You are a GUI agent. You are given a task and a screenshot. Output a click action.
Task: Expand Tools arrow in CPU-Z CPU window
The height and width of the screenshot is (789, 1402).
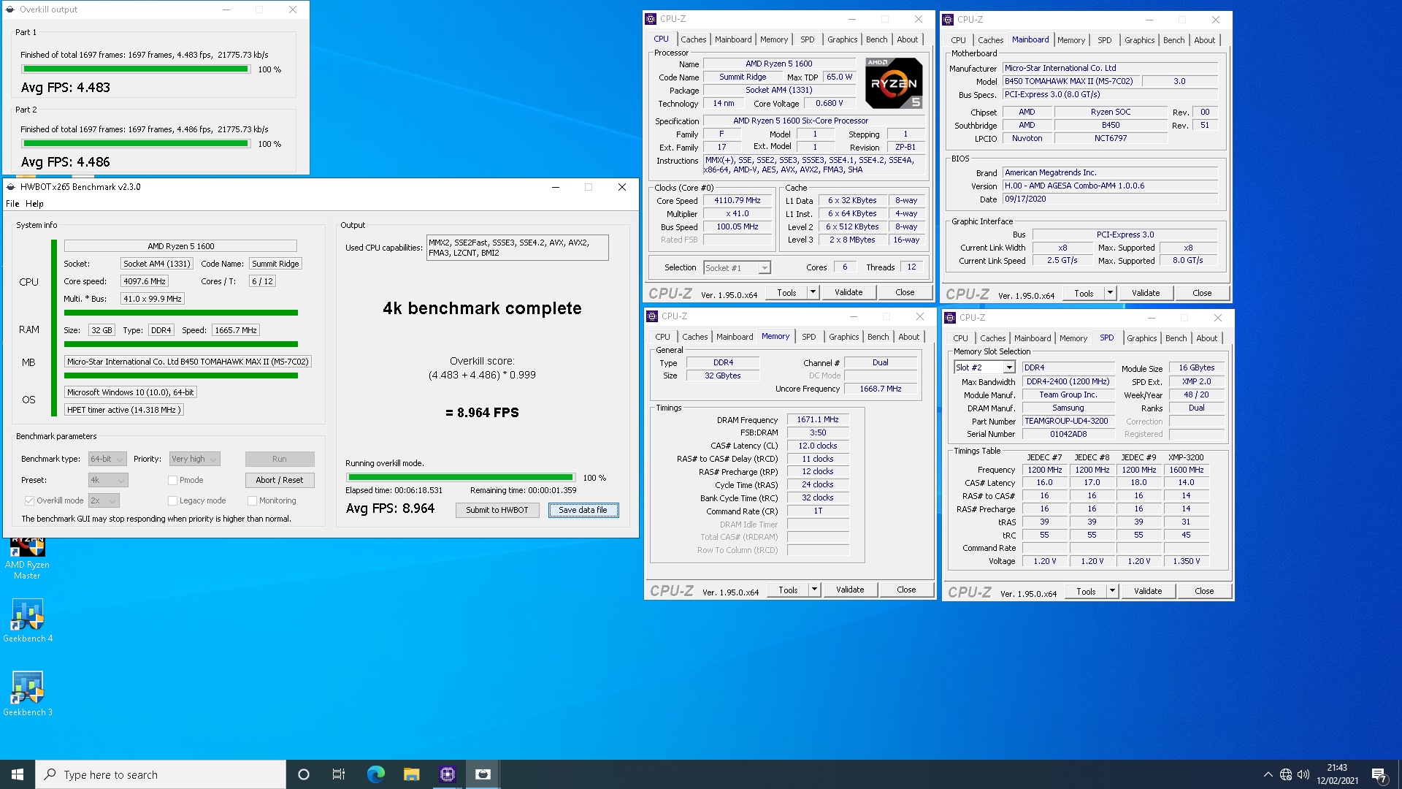(813, 292)
